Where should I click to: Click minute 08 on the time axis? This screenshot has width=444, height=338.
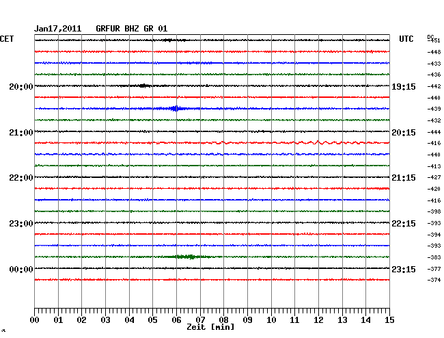[223, 320]
